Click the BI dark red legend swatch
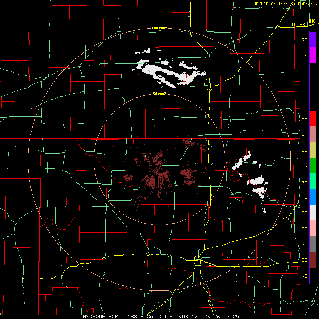This screenshot has height=319, width=319. (x=313, y=260)
